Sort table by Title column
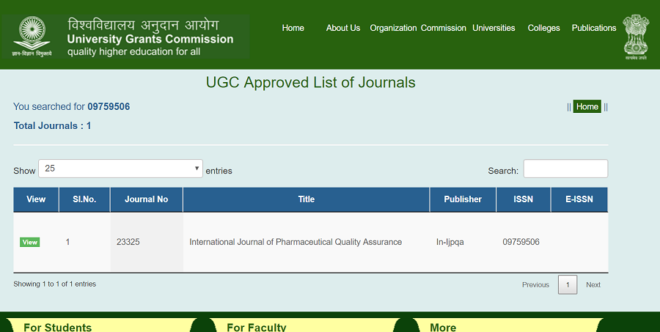The image size is (660, 332). click(x=306, y=199)
